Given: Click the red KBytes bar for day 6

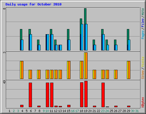Looking at the screenshot, I should (x=31, y=95).
